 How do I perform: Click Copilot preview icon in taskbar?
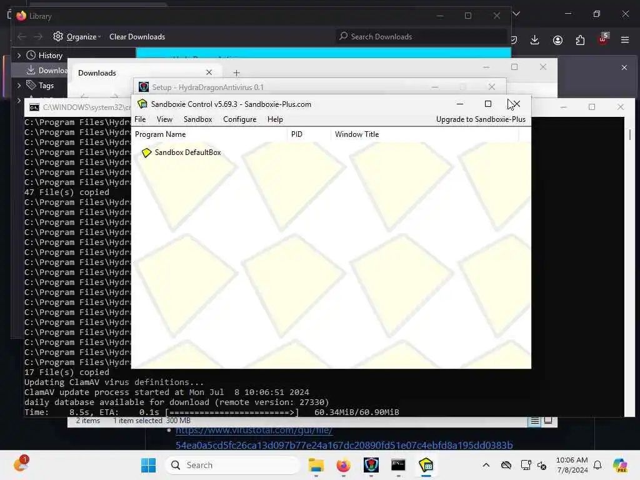(x=620, y=465)
